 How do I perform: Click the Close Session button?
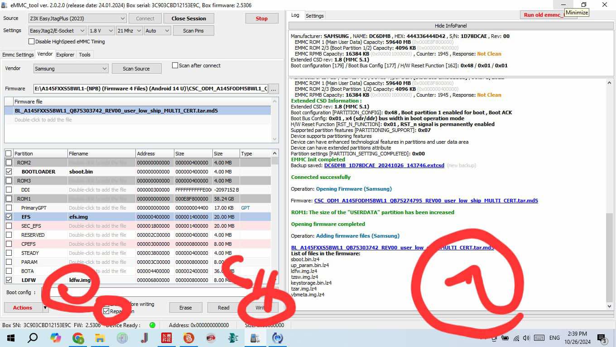tap(189, 19)
